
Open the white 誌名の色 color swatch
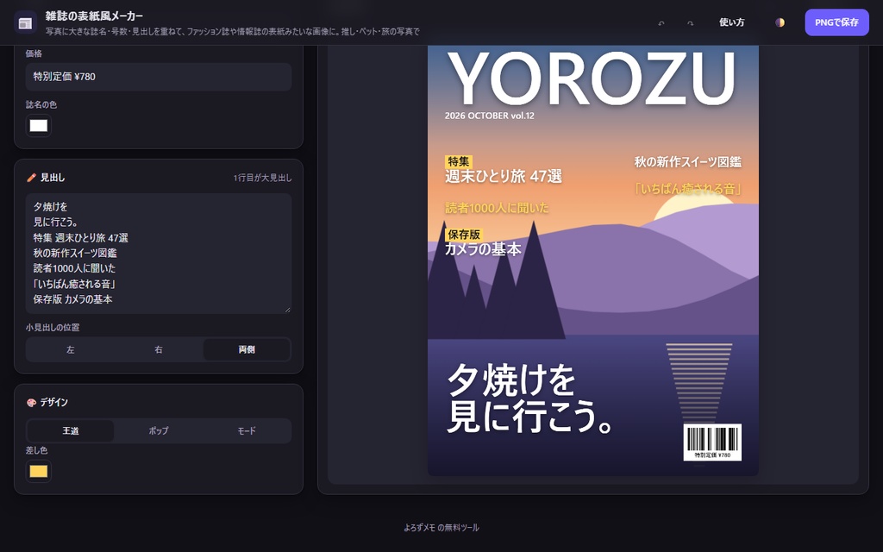[x=38, y=126]
